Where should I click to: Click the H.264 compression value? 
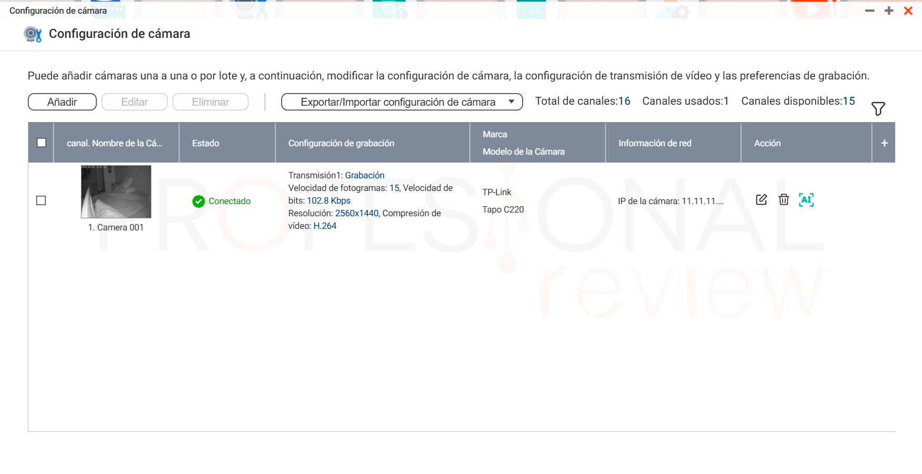(x=325, y=226)
